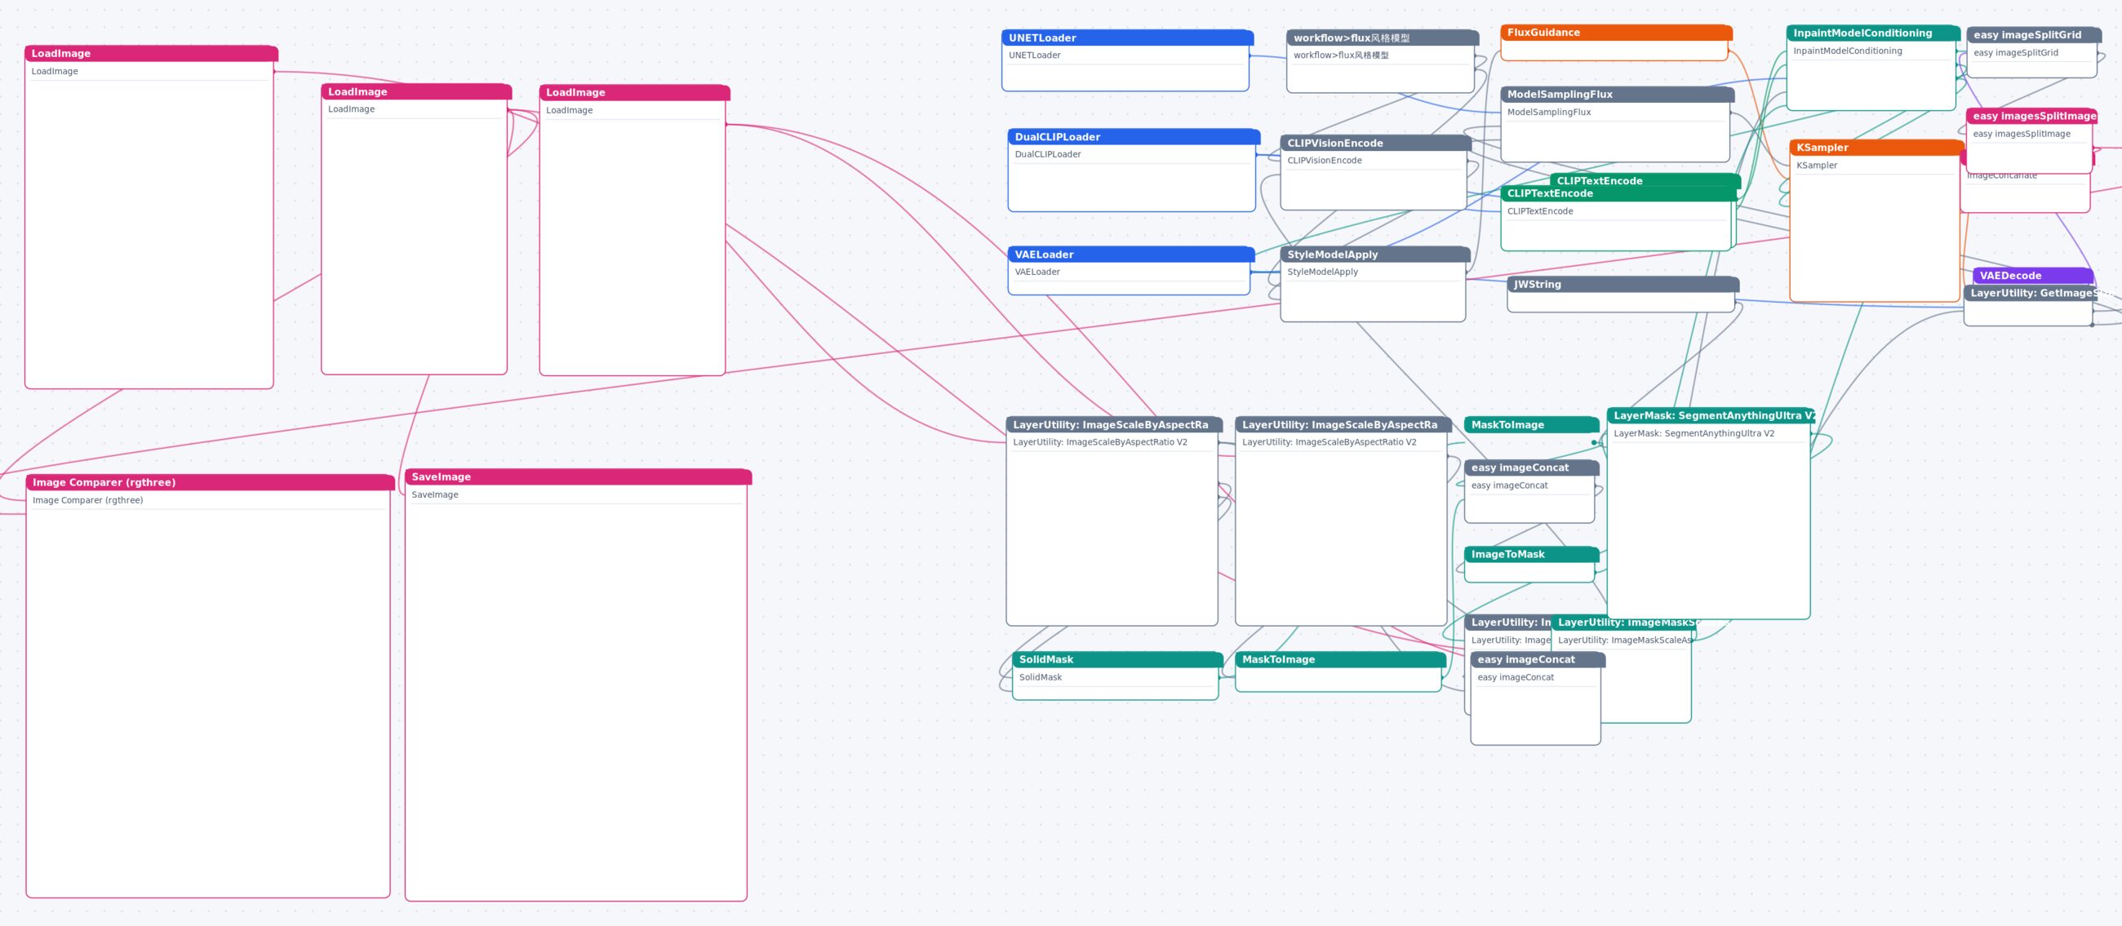The image size is (2122, 926).
Task: Click the ModelSamplingFlux node title bar
Action: pos(1617,95)
